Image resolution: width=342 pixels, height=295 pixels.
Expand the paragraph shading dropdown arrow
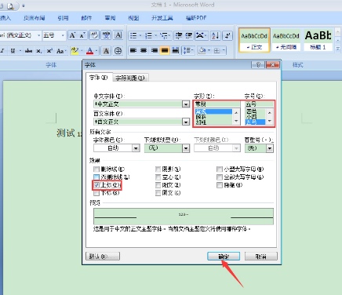tap(209, 50)
